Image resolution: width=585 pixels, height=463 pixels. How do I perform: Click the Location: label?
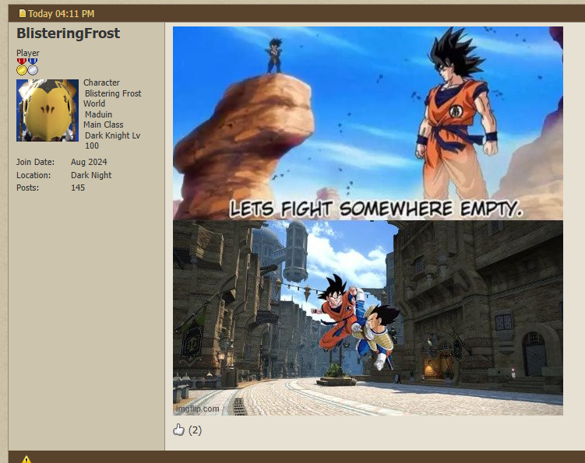[33, 175]
